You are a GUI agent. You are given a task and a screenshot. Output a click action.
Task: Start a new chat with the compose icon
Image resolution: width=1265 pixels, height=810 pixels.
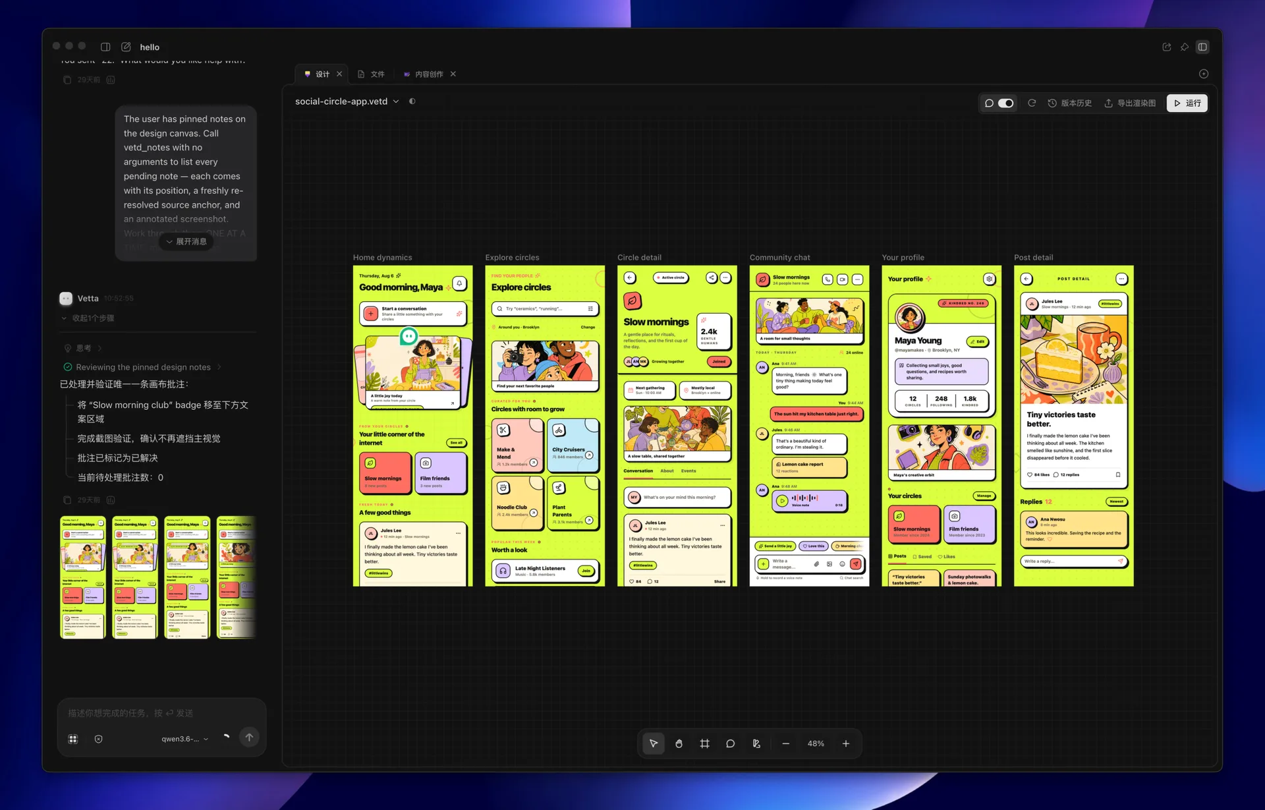coord(126,47)
